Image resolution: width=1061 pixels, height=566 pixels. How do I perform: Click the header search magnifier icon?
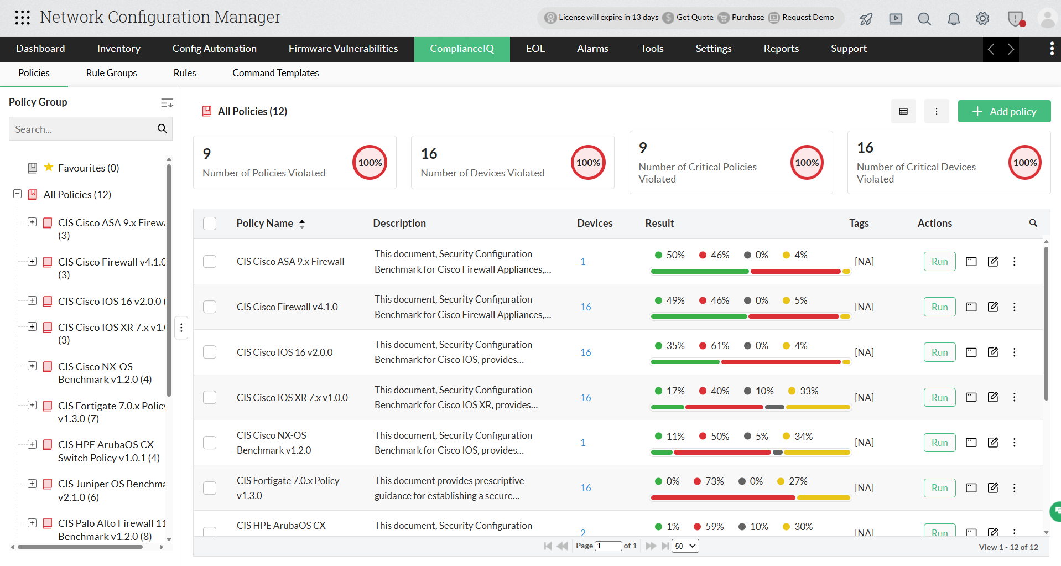click(x=924, y=19)
